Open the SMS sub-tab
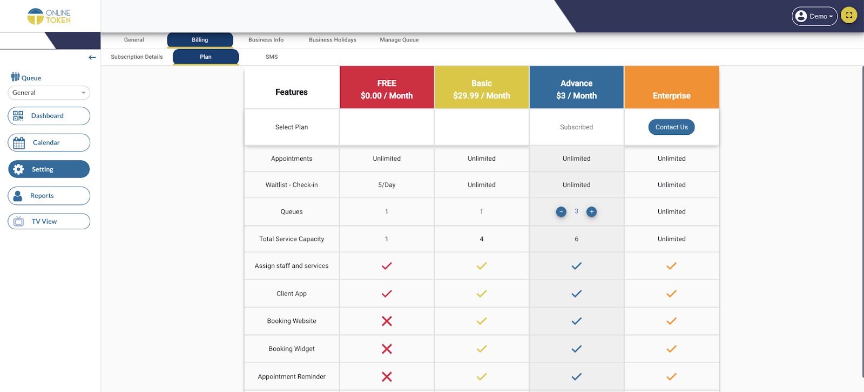The height and width of the screenshot is (392, 864). coord(272,57)
